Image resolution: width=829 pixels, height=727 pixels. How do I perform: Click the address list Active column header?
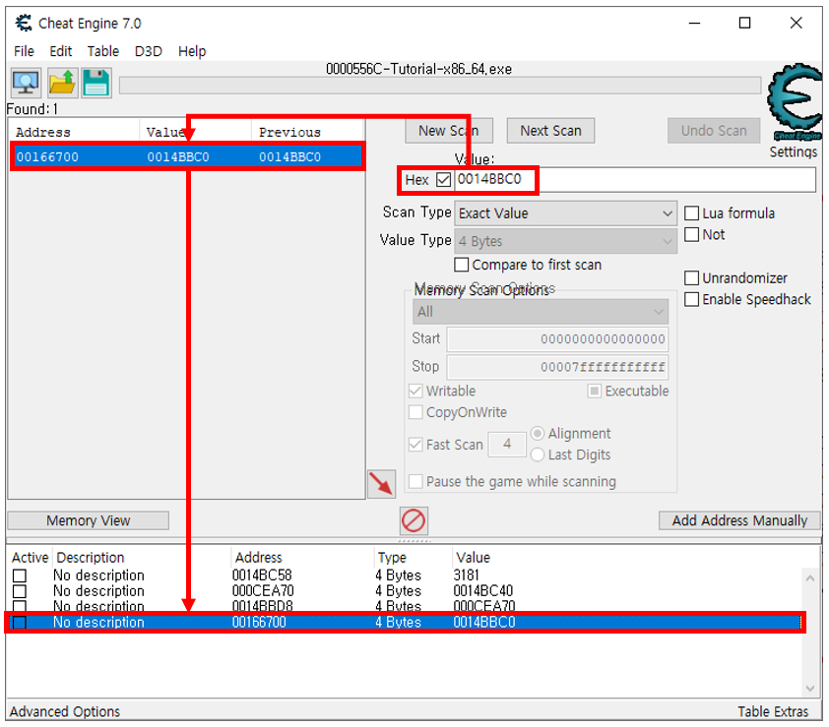point(31,558)
